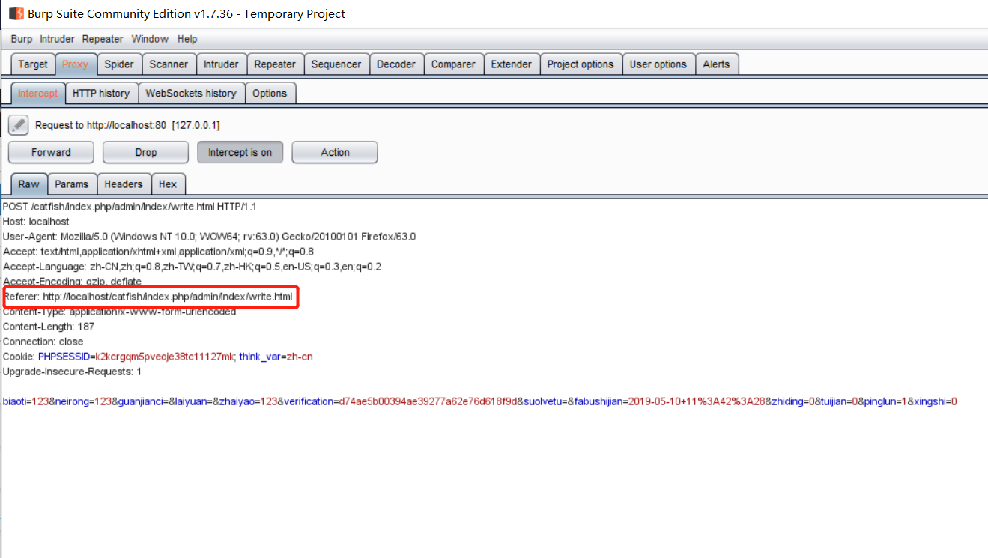Open the HTTP history sub-tab

pos(101,94)
